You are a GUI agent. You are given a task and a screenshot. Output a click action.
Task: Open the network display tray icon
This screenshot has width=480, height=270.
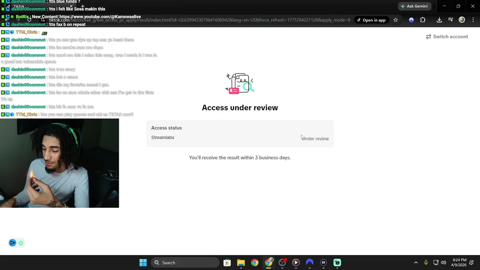(x=436, y=262)
